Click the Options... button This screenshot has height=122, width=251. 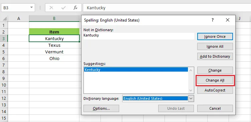click(x=101, y=108)
